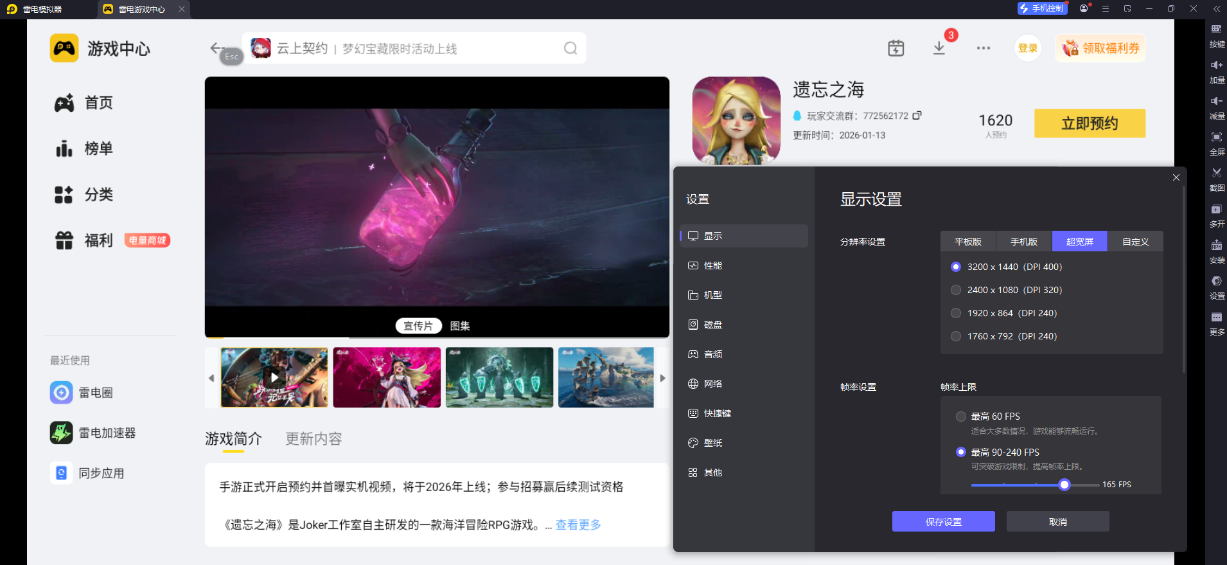This screenshot has width=1227, height=565.
Task: Click the 保存设置 button
Action: click(943, 521)
